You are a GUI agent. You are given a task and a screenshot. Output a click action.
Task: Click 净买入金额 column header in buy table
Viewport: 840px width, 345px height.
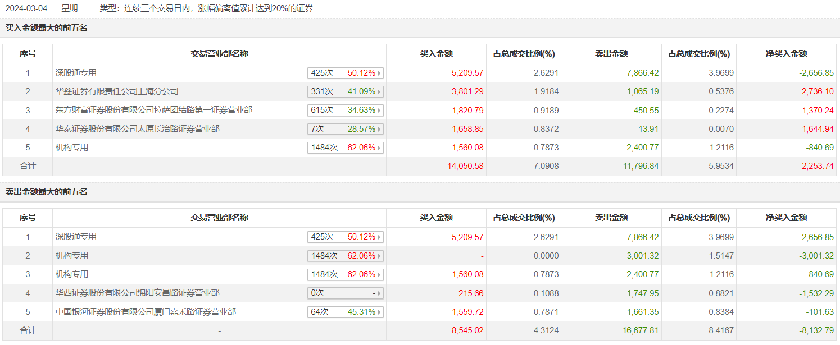[786, 54]
